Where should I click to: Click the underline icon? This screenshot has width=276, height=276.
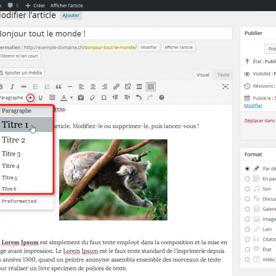click(x=40, y=98)
